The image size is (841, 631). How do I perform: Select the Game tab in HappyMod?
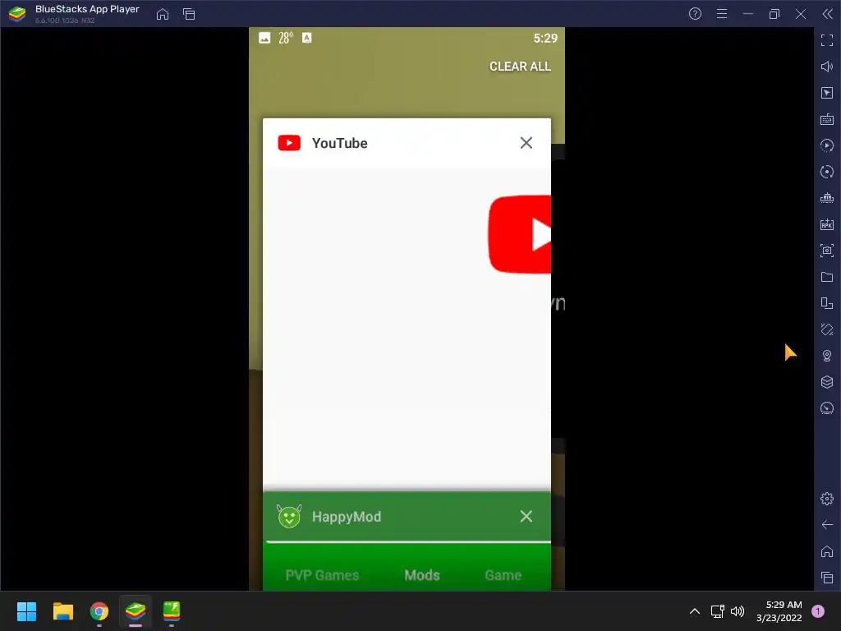point(503,575)
